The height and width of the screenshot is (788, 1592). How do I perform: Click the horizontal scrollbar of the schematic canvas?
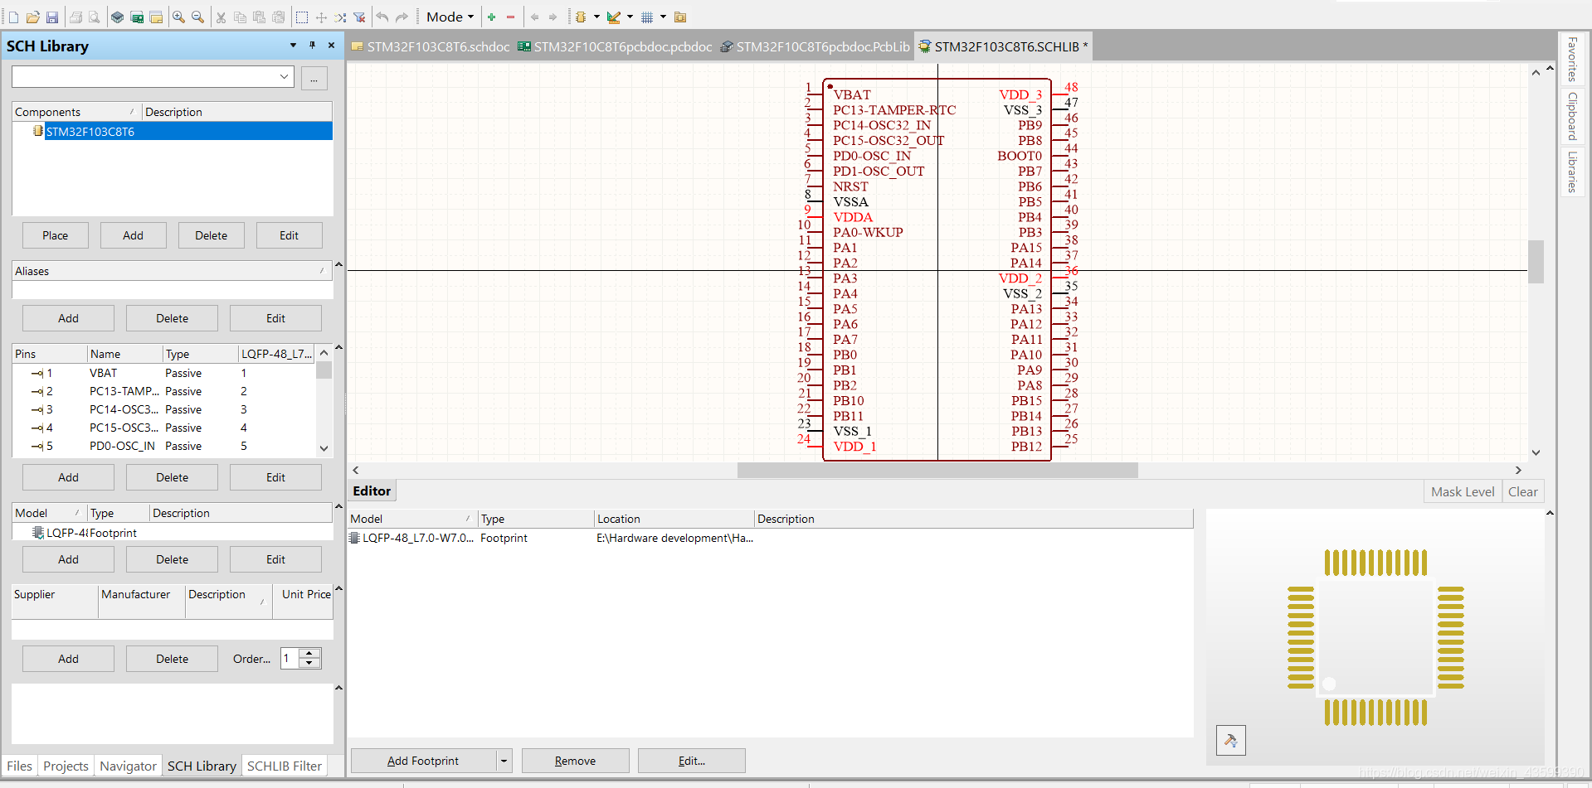(x=937, y=470)
